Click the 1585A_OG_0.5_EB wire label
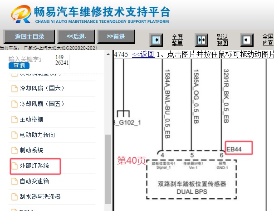Image resolution: width=274 pixels, height=211 pixels. 196,96
